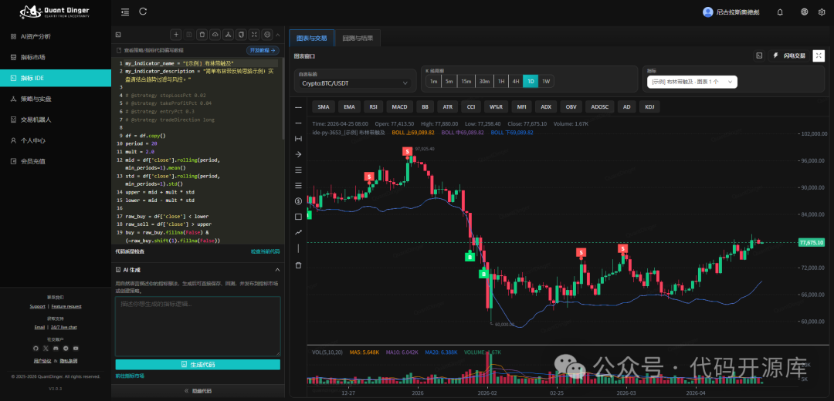Viewport: 834px width, 401px height.
Task: Collapse the code editor panel with chevron
Action: click(x=278, y=35)
